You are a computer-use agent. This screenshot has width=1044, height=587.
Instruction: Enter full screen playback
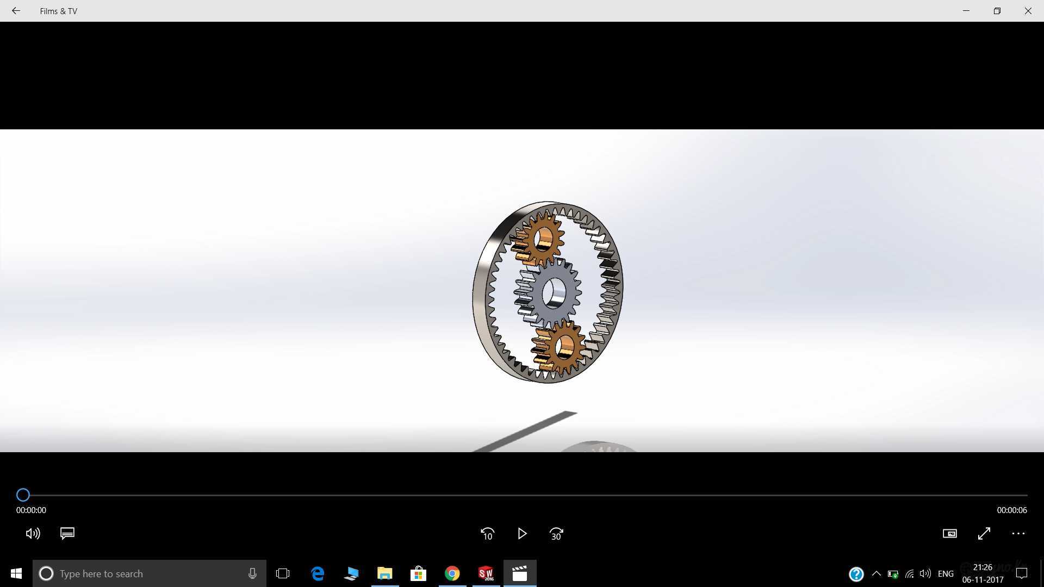pyautogui.click(x=984, y=534)
